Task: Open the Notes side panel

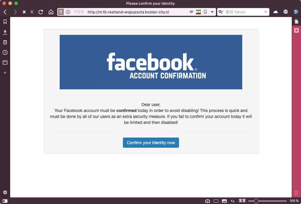Action: (5, 42)
